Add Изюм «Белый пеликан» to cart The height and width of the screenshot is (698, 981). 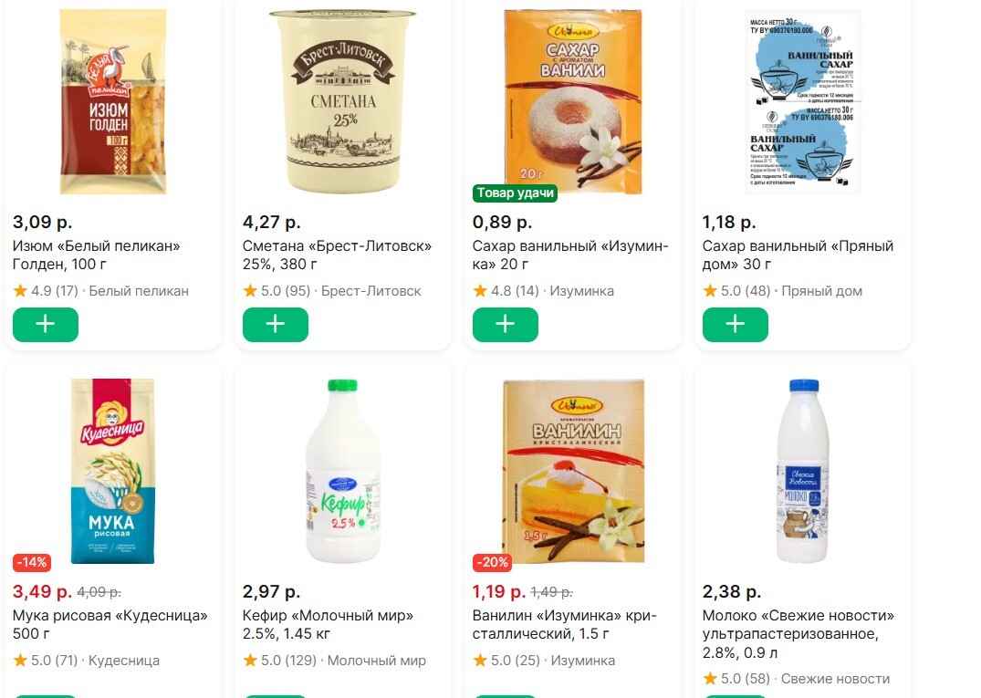click(46, 325)
